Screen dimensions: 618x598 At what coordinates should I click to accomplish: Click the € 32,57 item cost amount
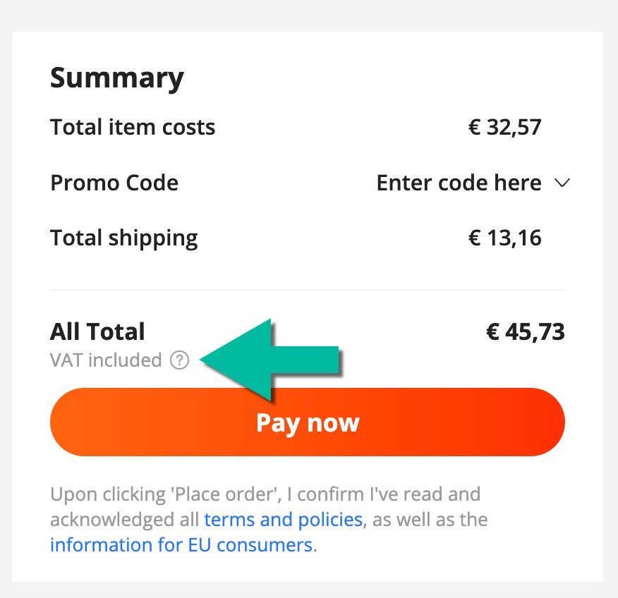(505, 128)
